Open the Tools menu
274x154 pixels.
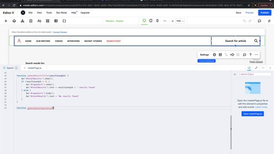click(49, 13)
